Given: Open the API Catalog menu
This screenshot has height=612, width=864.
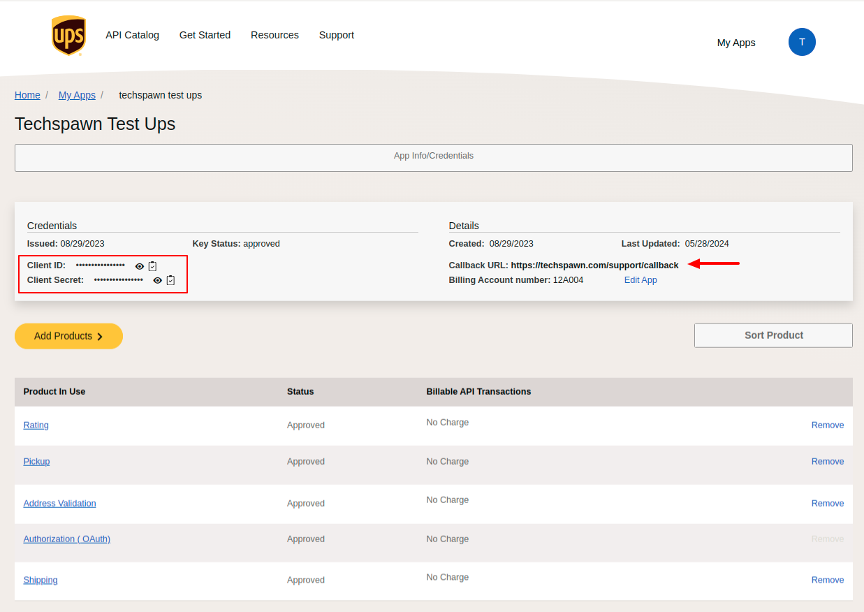Looking at the screenshot, I should 132,35.
